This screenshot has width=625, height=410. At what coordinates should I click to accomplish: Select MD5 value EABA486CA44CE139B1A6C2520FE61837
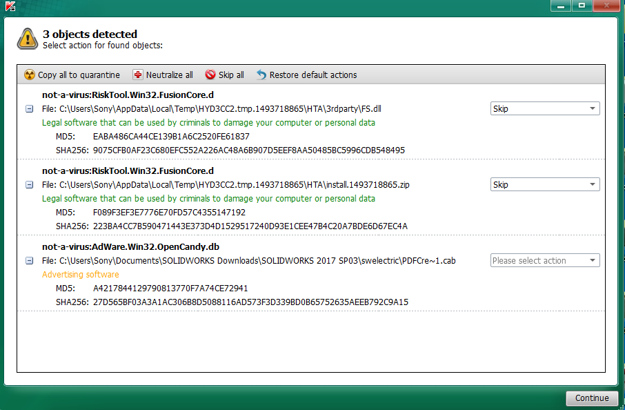tap(171, 137)
